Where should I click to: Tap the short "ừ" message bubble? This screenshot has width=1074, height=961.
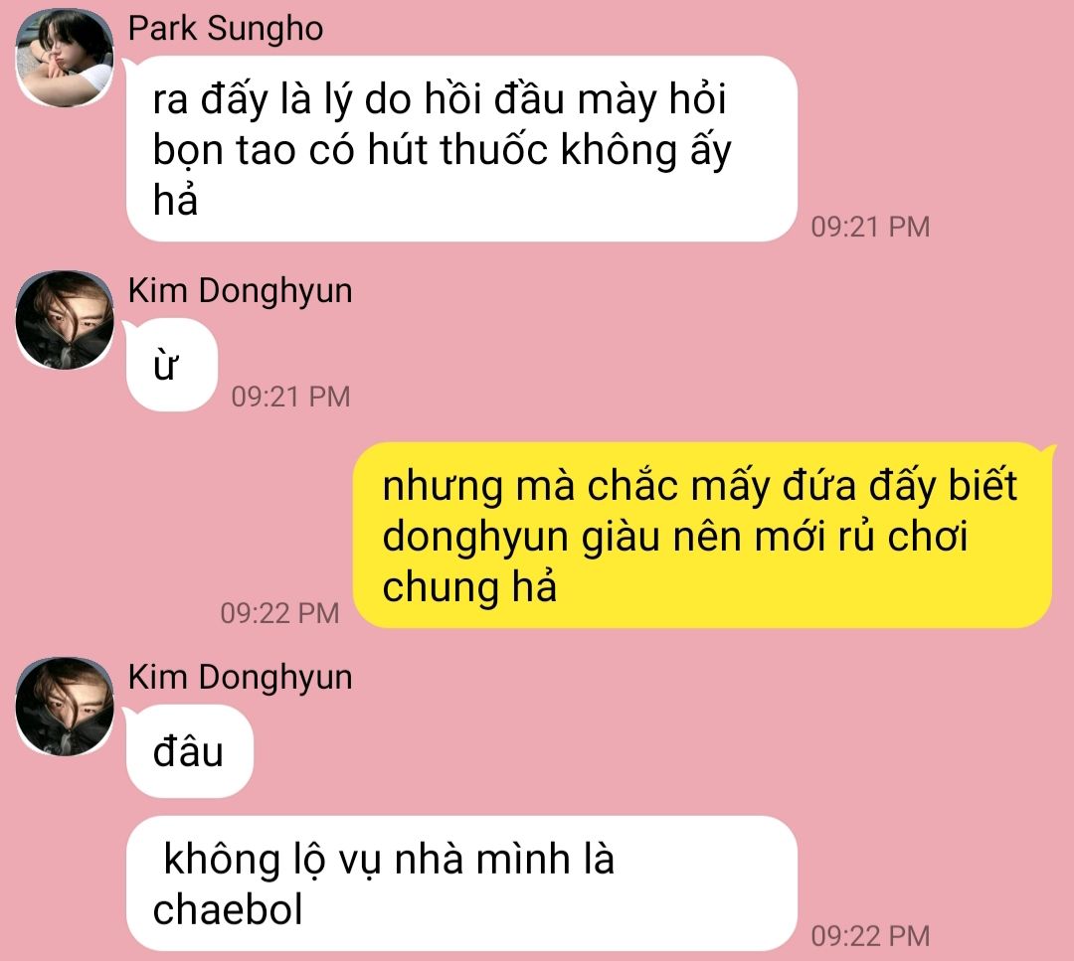172,365
